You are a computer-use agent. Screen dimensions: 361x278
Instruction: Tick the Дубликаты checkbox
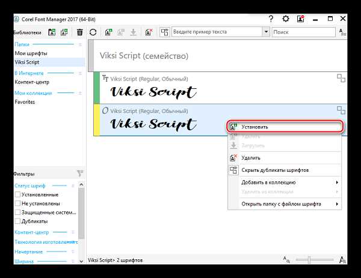(17, 221)
